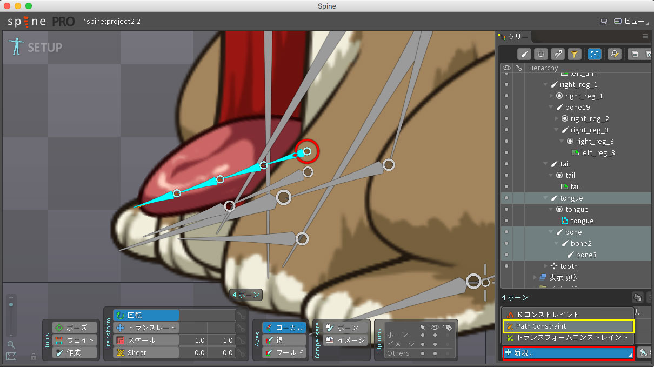Activate the トランスレート transform
The height and width of the screenshot is (367, 654).
[x=146, y=328]
